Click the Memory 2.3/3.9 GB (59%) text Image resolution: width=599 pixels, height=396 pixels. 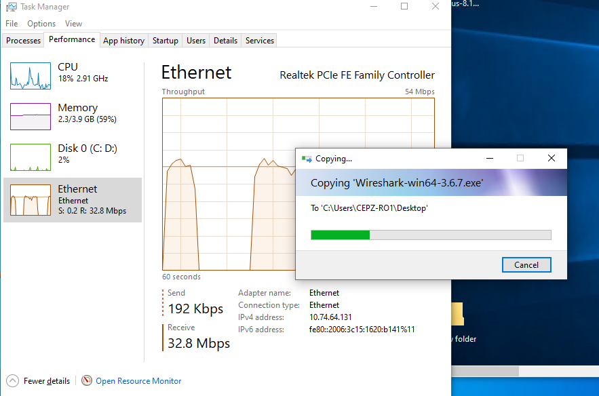coord(87,119)
